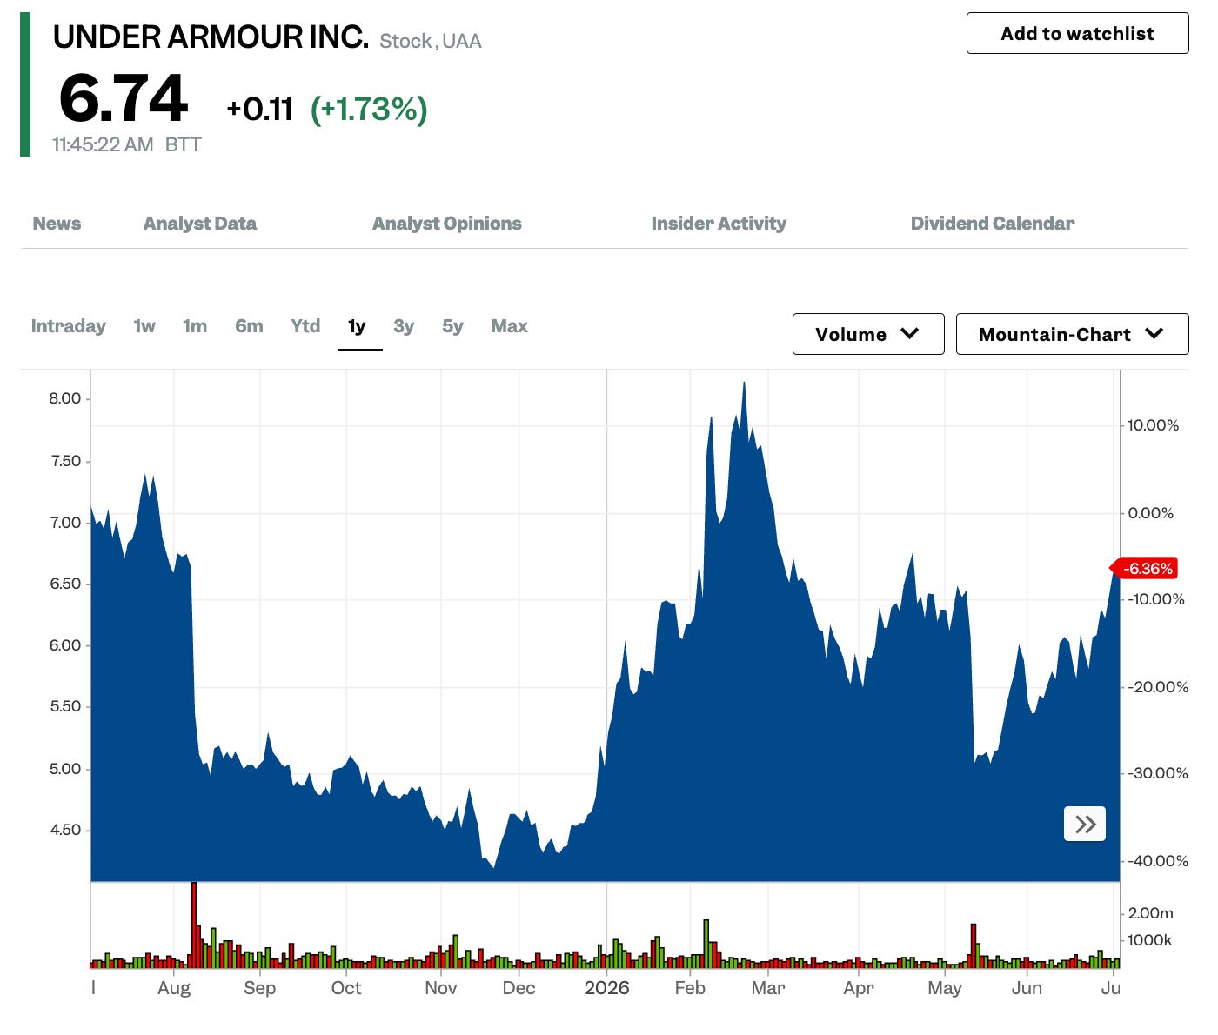Choose the Ytd time range
Screen dimensions: 1218x1035
pyautogui.click(x=305, y=326)
